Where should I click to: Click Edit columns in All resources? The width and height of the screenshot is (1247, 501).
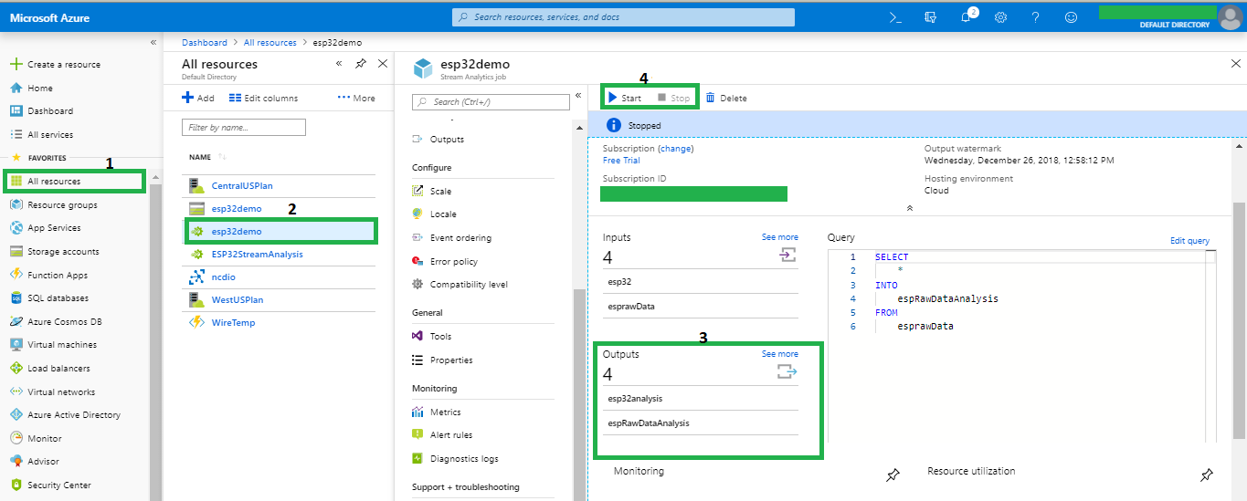click(x=263, y=99)
